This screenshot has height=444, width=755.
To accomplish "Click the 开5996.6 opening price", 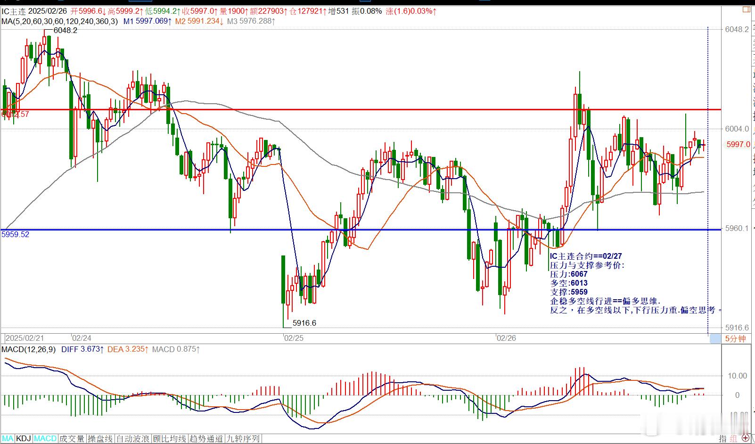I will (88, 11).
